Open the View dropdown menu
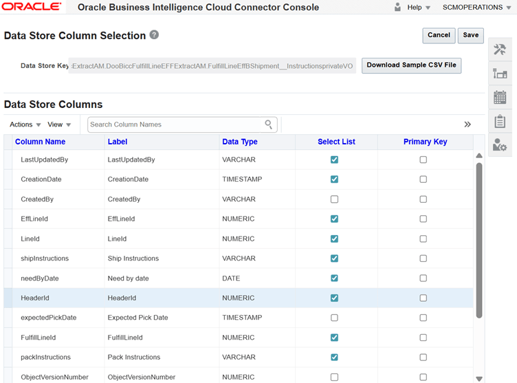Viewport: 517px width, 383px height. tap(59, 124)
